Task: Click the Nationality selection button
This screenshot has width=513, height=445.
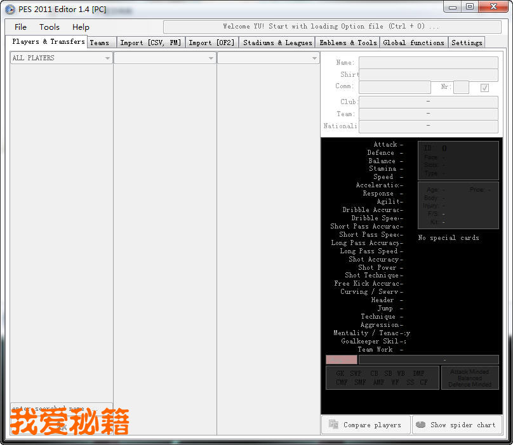Action: (x=428, y=126)
